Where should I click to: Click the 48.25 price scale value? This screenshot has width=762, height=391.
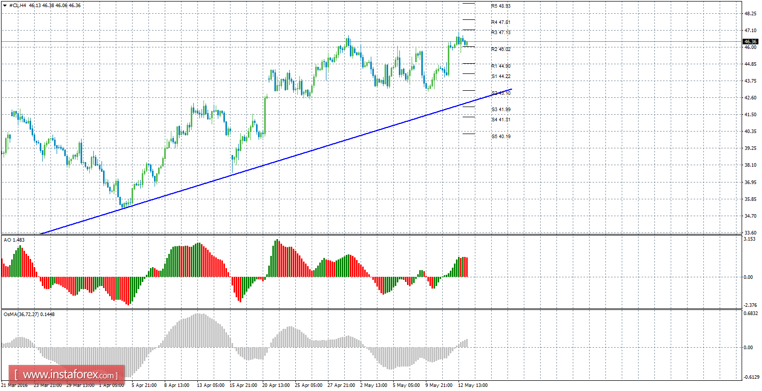pos(750,14)
